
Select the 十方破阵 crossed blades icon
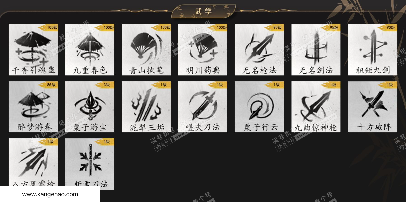point(373,107)
